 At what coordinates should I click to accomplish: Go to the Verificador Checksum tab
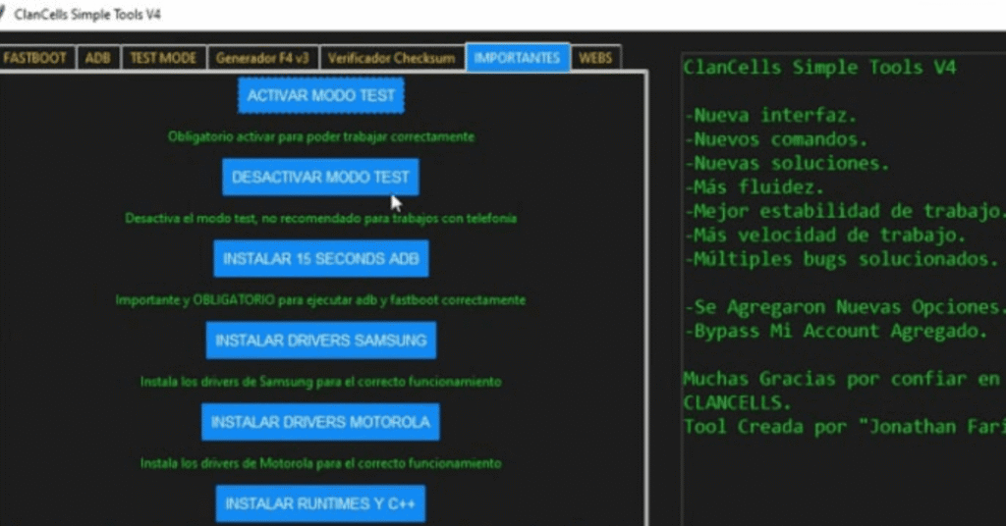coord(391,58)
